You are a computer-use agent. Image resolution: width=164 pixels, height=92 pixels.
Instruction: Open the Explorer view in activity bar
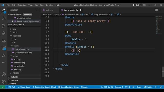(x=4, y=11)
